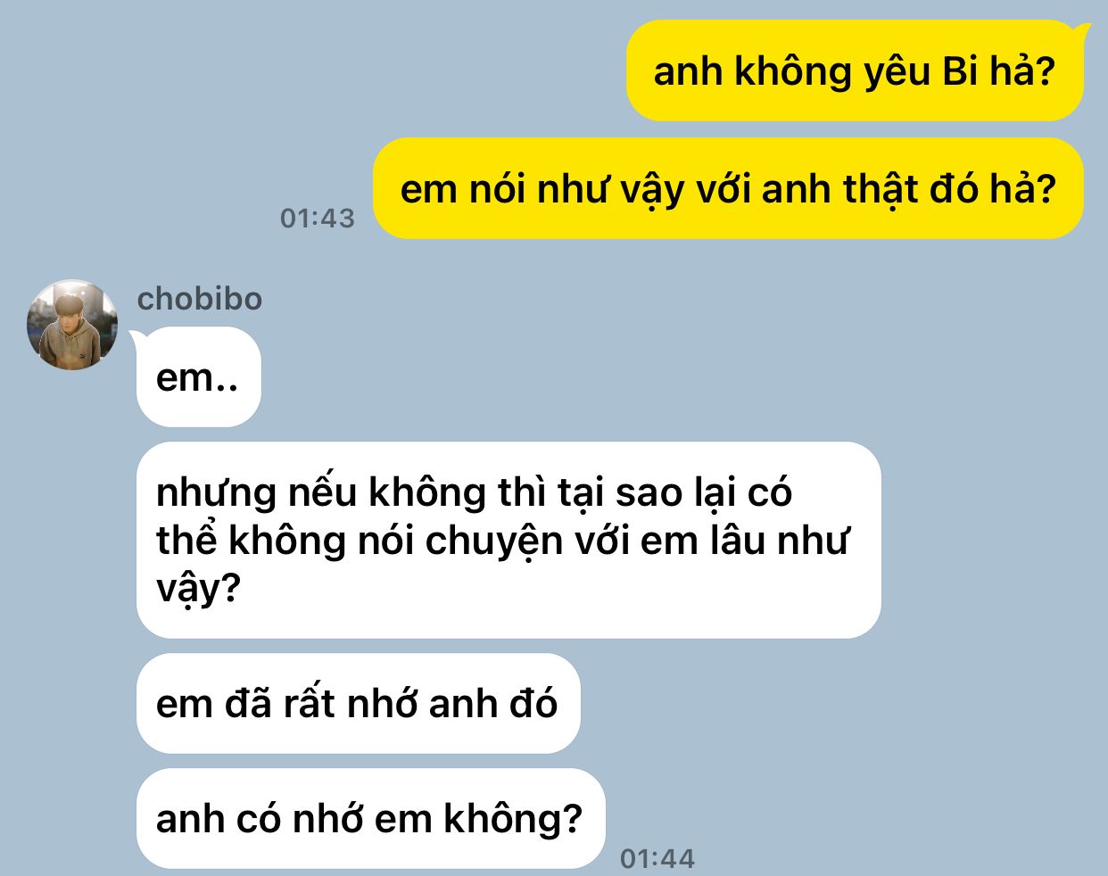Click the question mark after "không" in last message
Screen dimensions: 1108x876
pos(572,819)
